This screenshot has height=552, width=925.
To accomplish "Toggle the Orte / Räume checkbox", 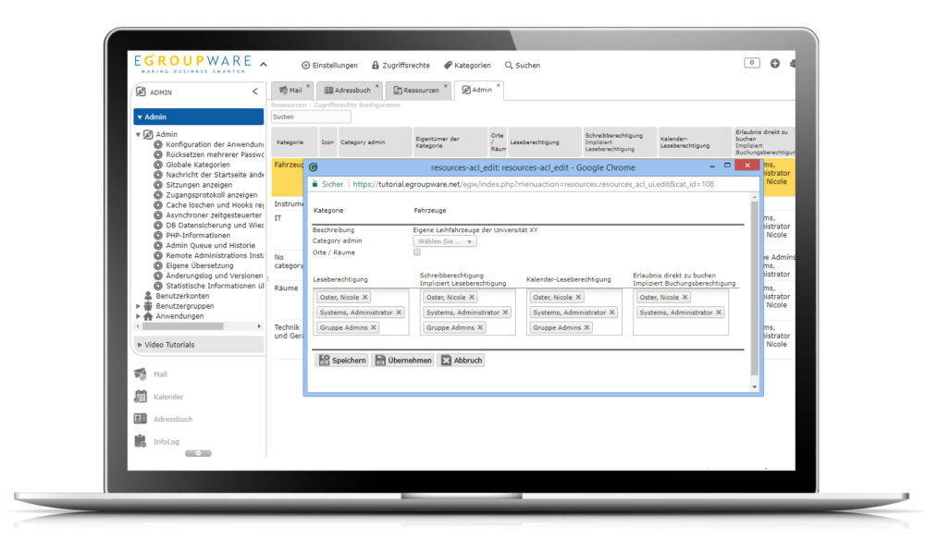I will click(x=417, y=252).
